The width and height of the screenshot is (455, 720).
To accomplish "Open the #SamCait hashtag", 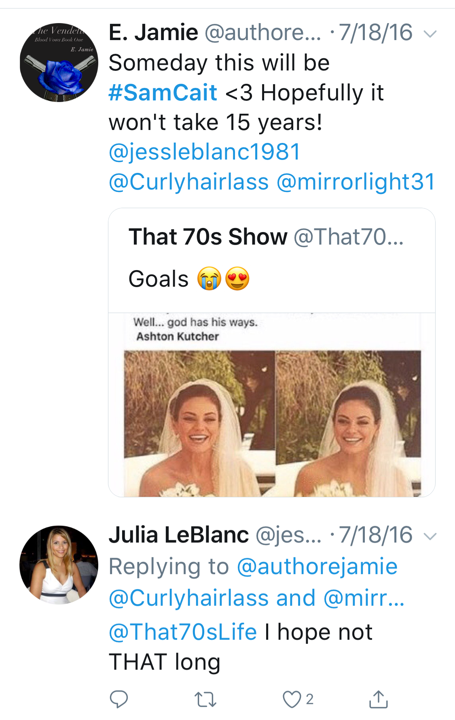I will click(x=163, y=93).
